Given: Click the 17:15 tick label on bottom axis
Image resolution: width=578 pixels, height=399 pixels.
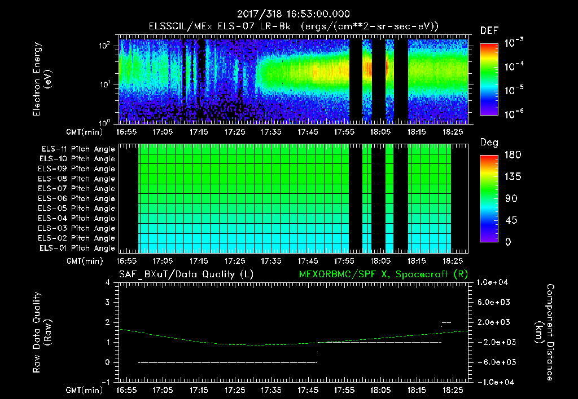Looking at the screenshot, I should tap(199, 390).
